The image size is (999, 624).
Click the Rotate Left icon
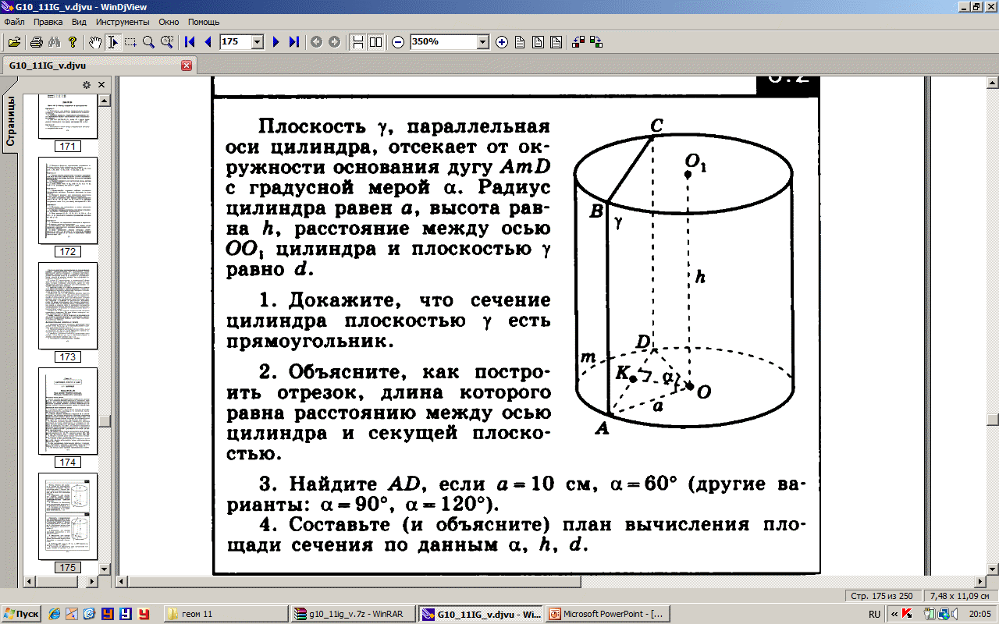(578, 42)
